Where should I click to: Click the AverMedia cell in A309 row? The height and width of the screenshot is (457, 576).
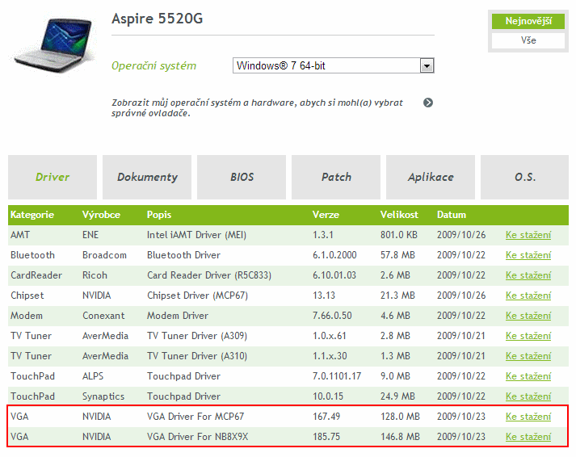(x=106, y=336)
